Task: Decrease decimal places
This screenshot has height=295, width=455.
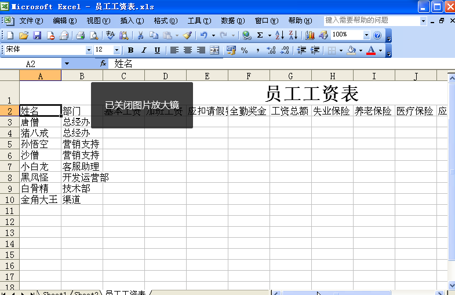Action: click(x=285, y=50)
